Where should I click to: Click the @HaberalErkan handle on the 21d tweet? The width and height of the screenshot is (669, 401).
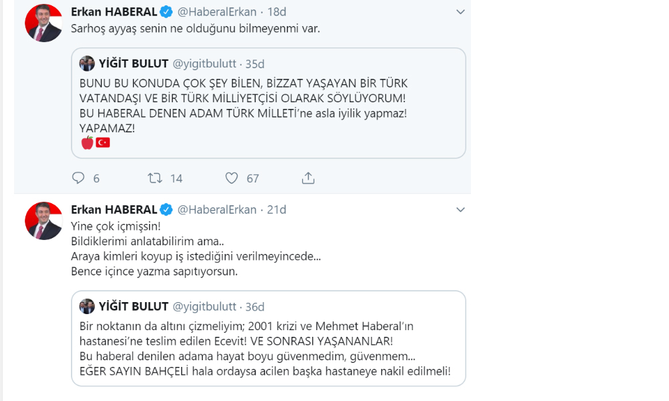coord(217,210)
